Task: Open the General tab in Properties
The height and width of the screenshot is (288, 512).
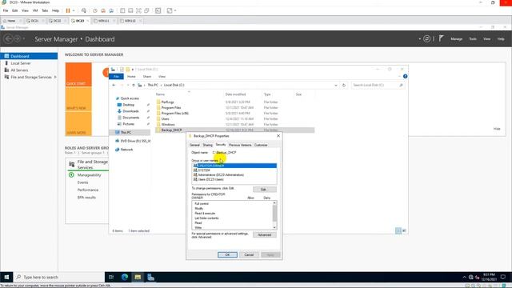Action: [194, 145]
